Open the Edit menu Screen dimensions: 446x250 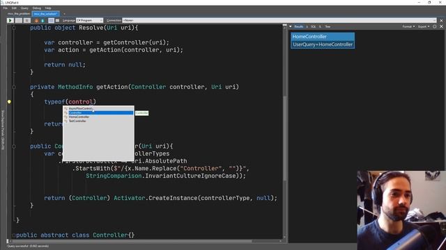tap(14, 8)
